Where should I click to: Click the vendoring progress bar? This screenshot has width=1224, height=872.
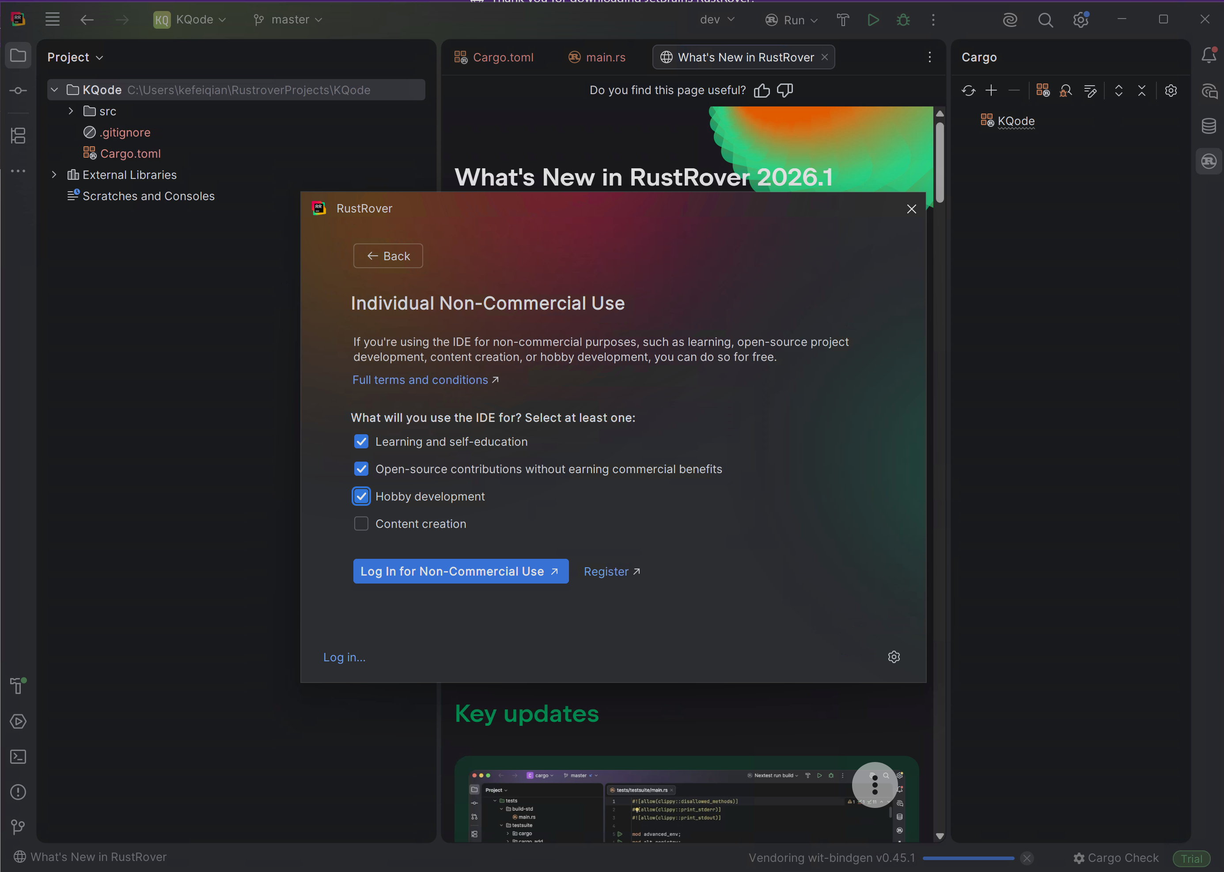point(968,858)
